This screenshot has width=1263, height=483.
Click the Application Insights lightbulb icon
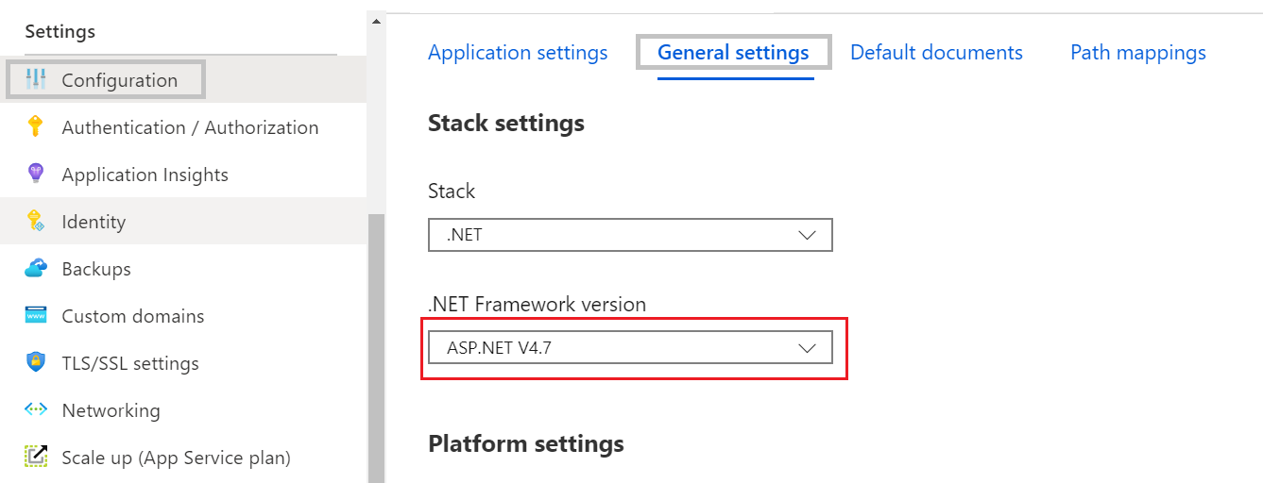pos(36,174)
